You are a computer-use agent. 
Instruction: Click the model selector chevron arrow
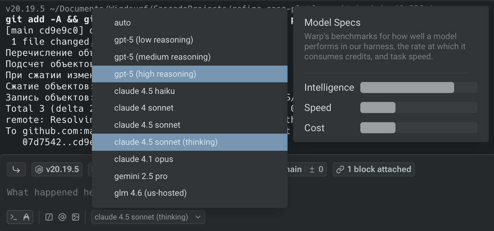tap(198, 217)
